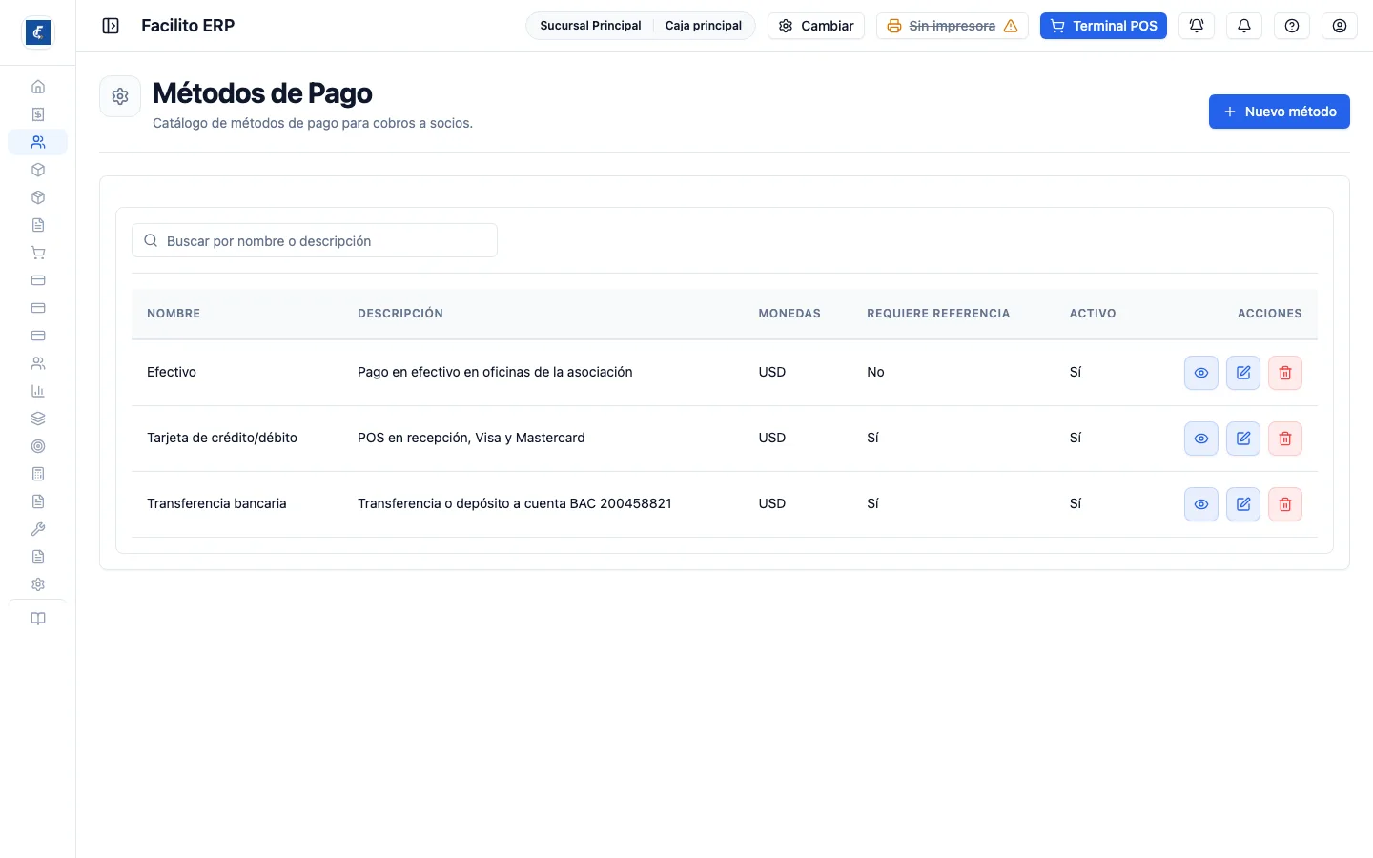Delete the Tarjeta de crédito/débito row

[x=1285, y=439]
